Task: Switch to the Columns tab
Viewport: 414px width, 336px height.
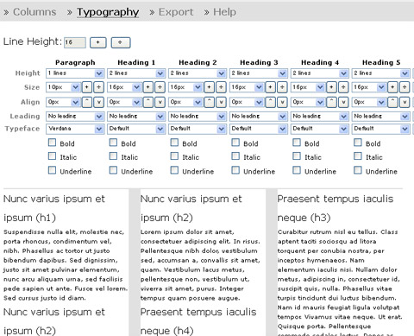Action: [34, 12]
